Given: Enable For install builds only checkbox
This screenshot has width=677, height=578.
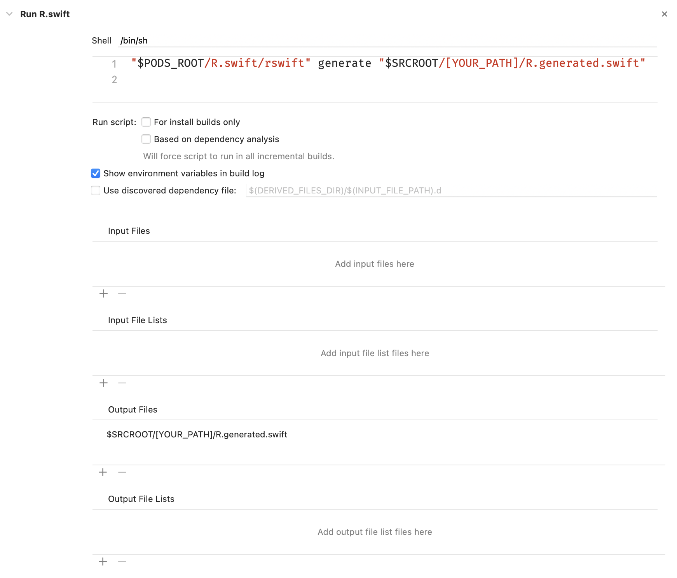Looking at the screenshot, I should pos(146,122).
